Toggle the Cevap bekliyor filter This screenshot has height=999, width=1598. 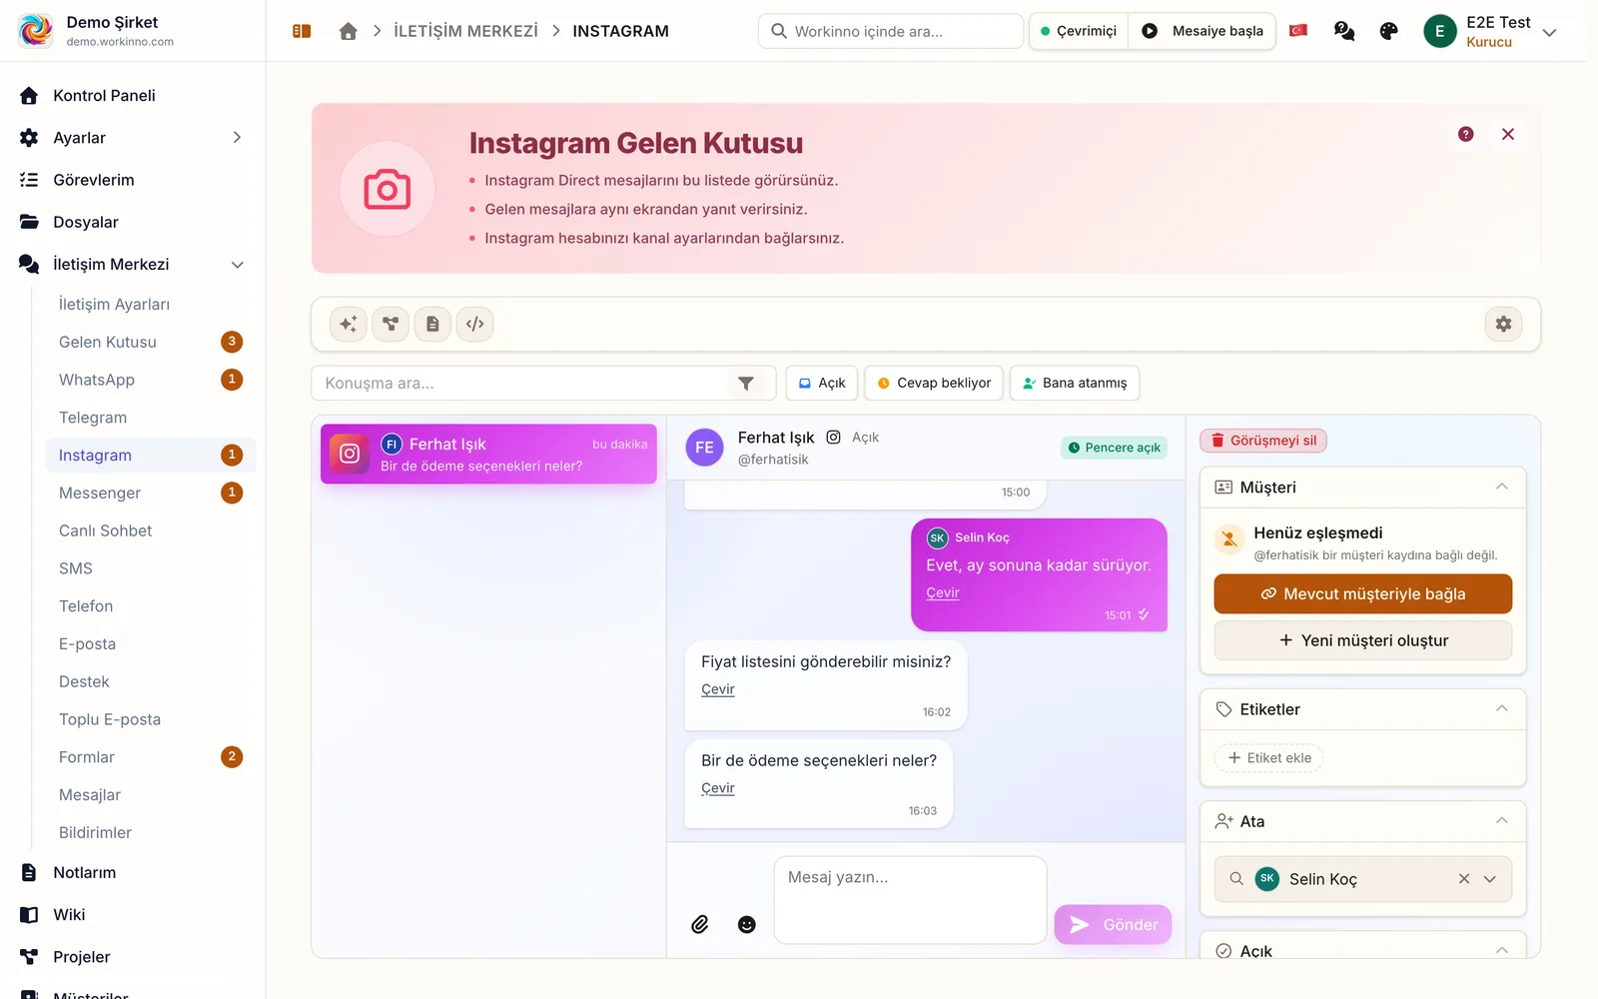click(934, 383)
